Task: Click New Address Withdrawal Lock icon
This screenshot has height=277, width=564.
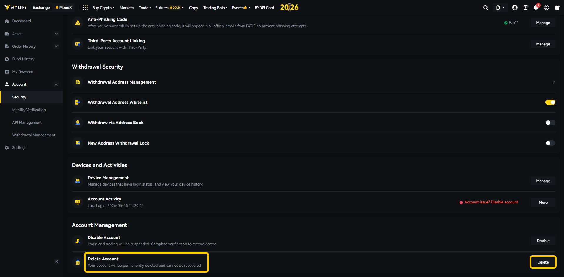Action: coord(78,143)
